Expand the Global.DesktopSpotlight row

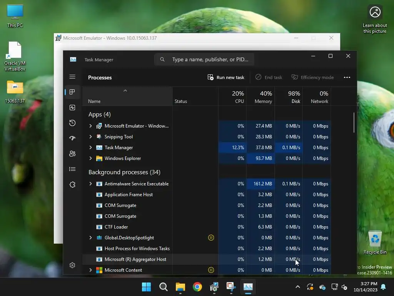[90, 237]
